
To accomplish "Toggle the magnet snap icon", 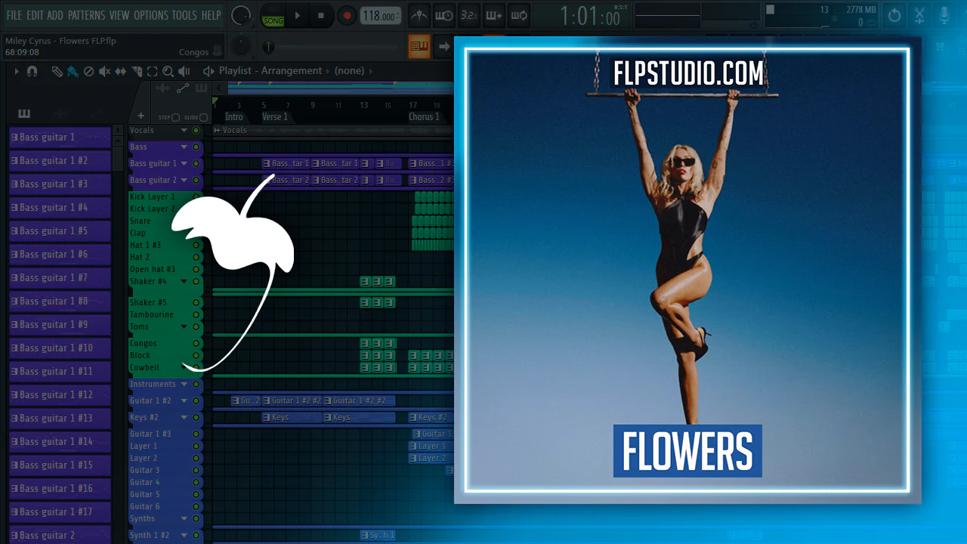I will [32, 71].
